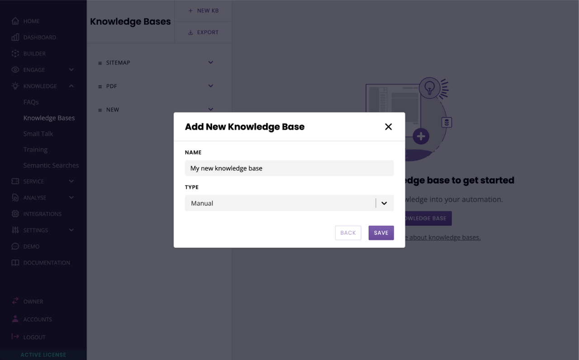The height and width of the screenshot is (360, 579).
Task: Expand the Engage menu chevron
Action: (x=71, y=70)
